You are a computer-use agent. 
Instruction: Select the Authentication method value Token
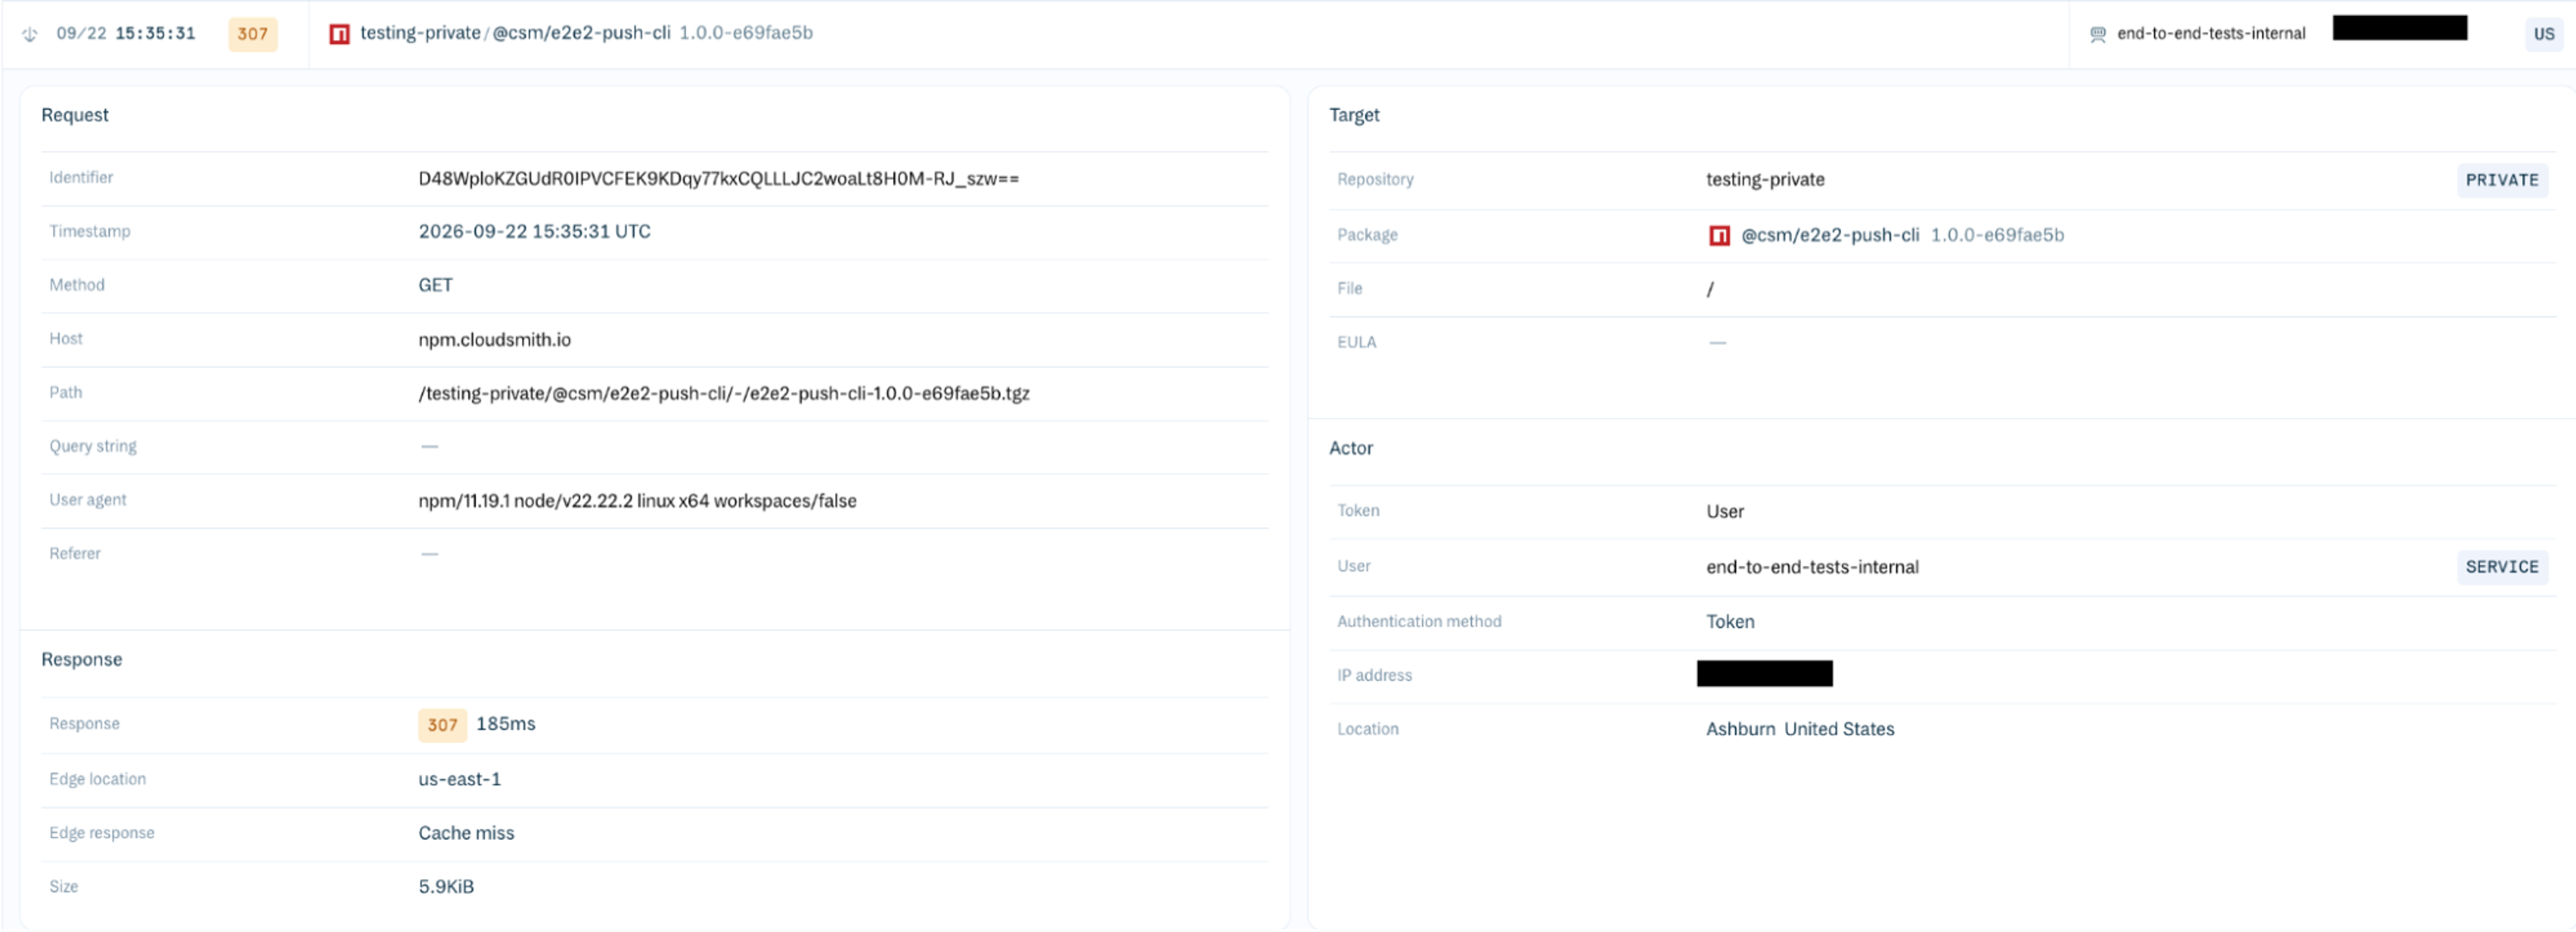(1730, 622)
